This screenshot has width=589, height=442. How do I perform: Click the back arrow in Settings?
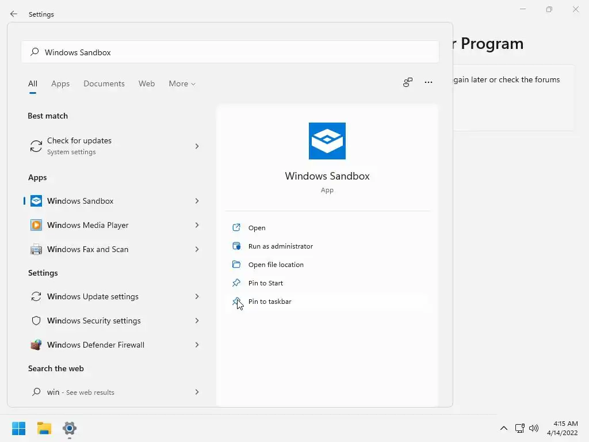pos(14,14)
